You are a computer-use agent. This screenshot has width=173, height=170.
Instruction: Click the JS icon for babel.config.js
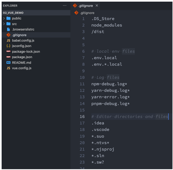tap(8, 40)
